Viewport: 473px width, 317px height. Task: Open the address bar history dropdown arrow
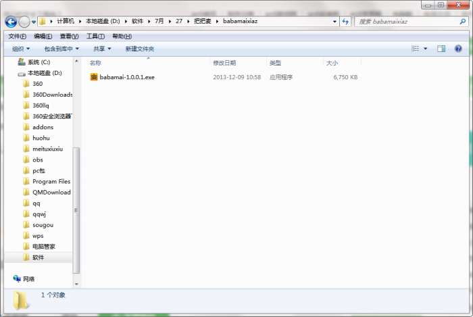click(x=334, y=22)
